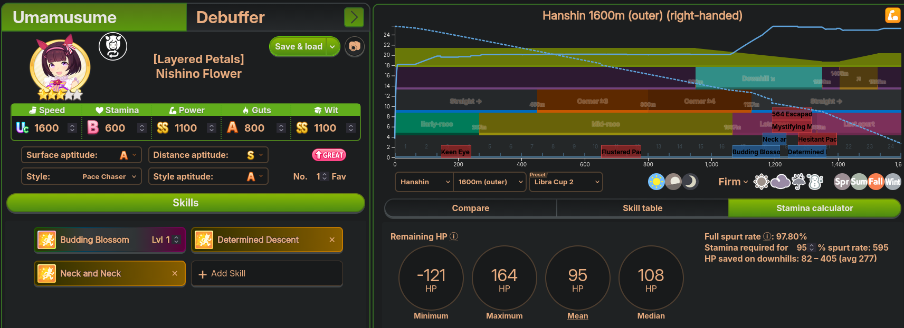Remove the Determined Descent skill
Viewport: 904px width, 328px height.
(x=332, y=240)
